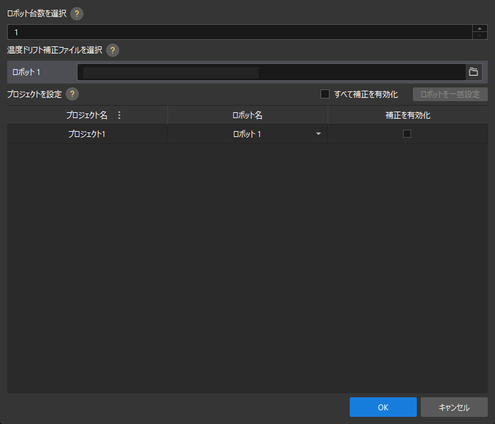Image resolution: width=495 pixels, height=424 pixels.
Task: Toggle 補正を有効化 checkbox for プロジェクト1
Action: (x=407, y=134)
